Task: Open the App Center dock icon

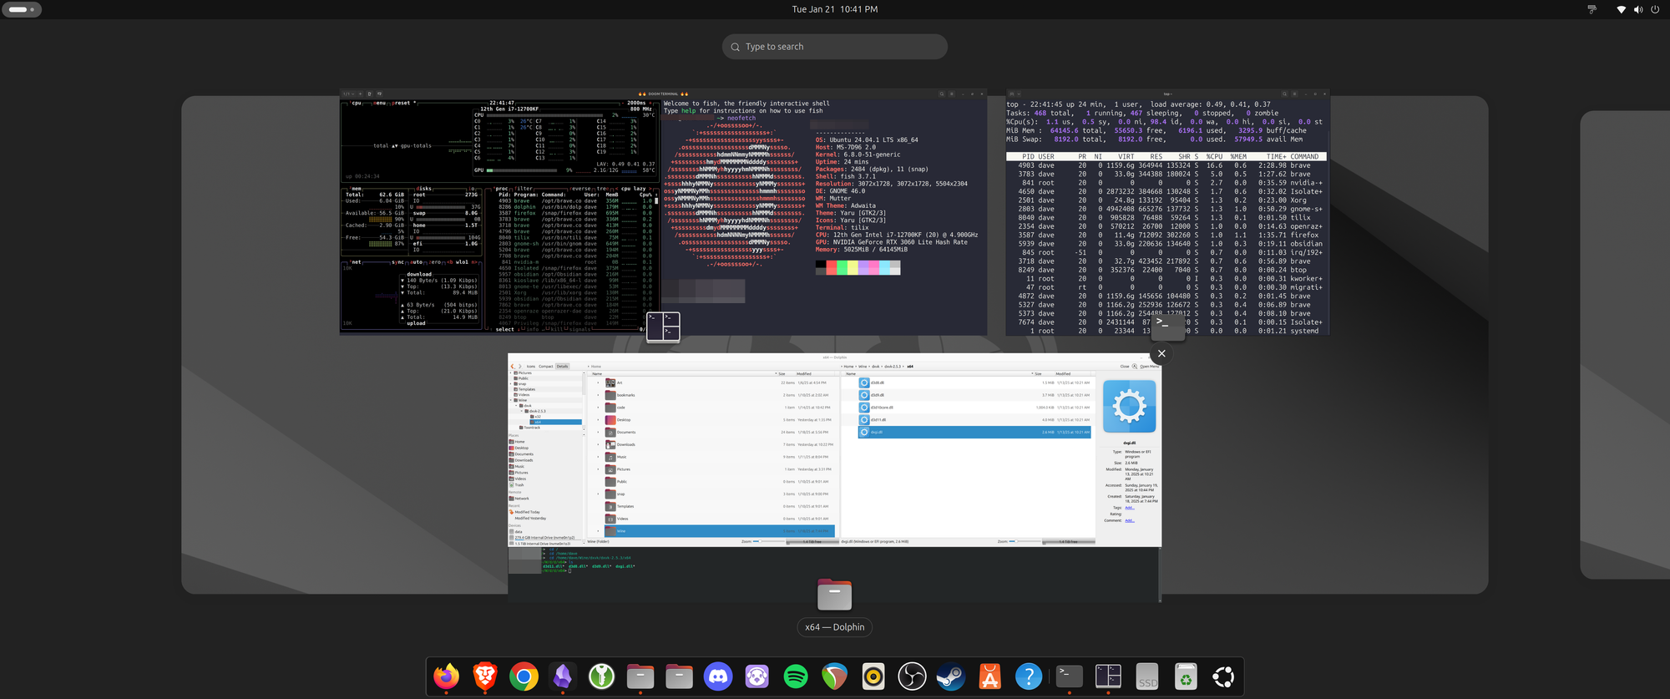Action: point(989,676)
